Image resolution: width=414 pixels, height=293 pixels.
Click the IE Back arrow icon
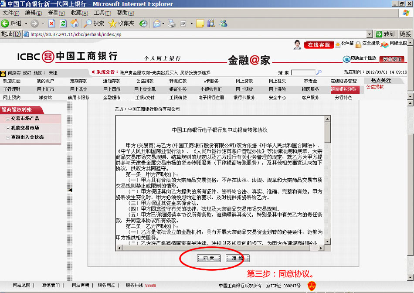(x=5, y=24)
